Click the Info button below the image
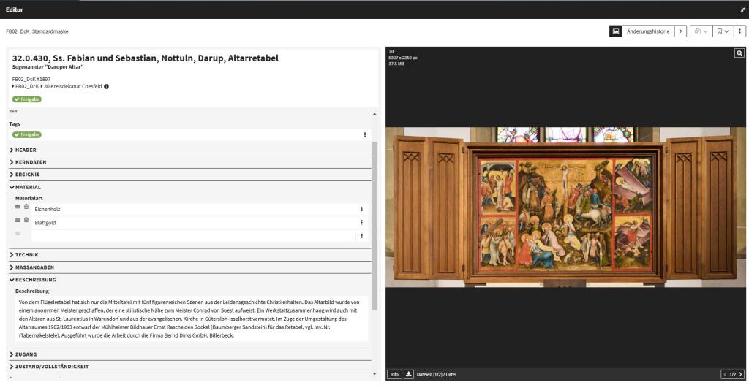Screen dimensions: 749x385 pos(394,374)
